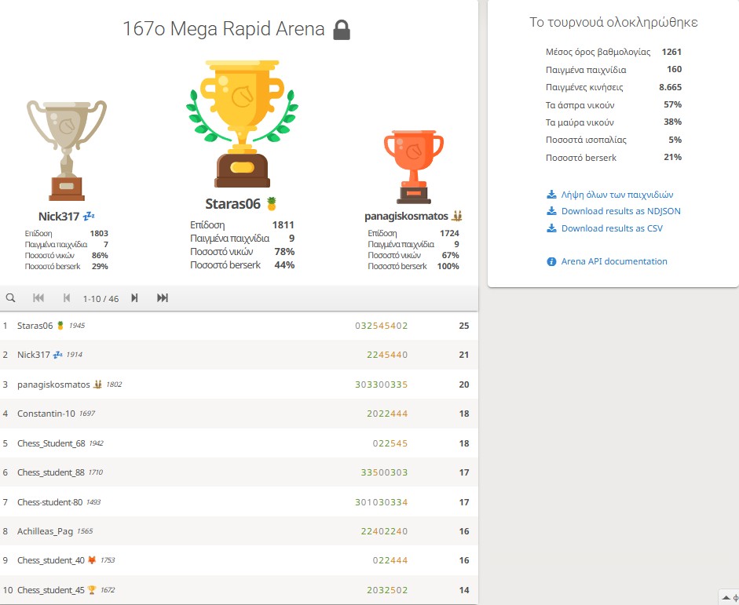Image resolution: width=739 pixels, height=605 pixels.
Task: Go to next page of standings
Action: click(x=134, y=298)
